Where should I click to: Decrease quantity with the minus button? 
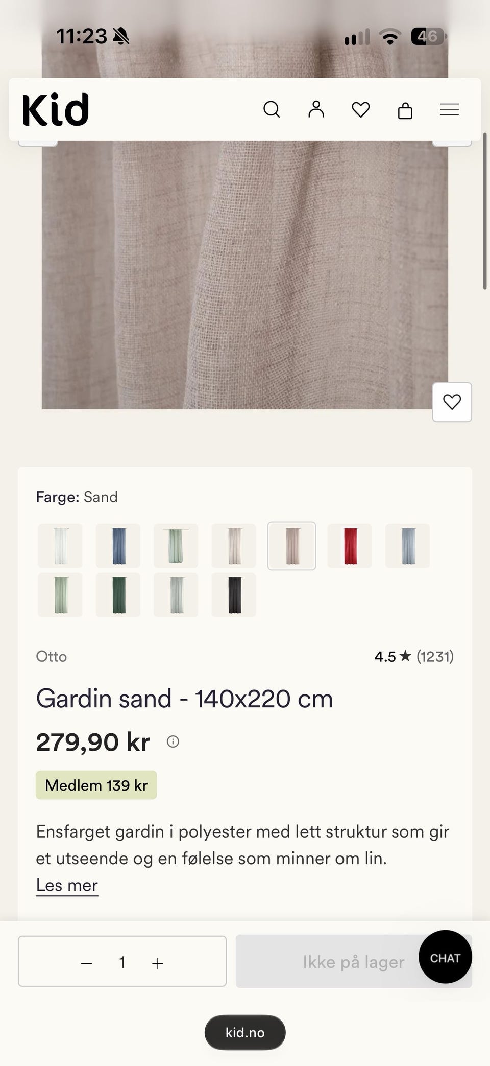coord(86,963)
